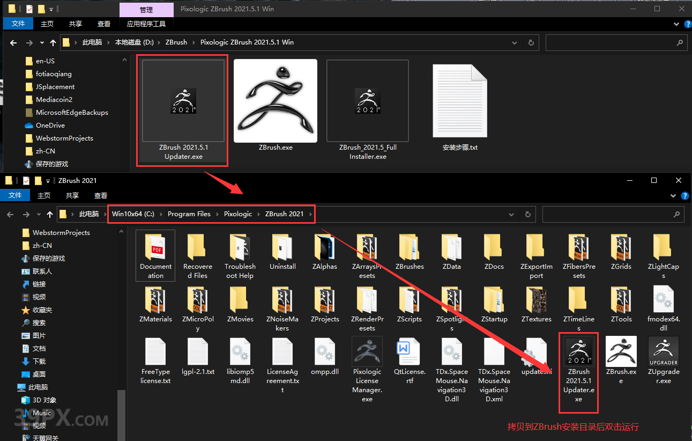Open the 文件 menu in top window

tap(18, 24)
